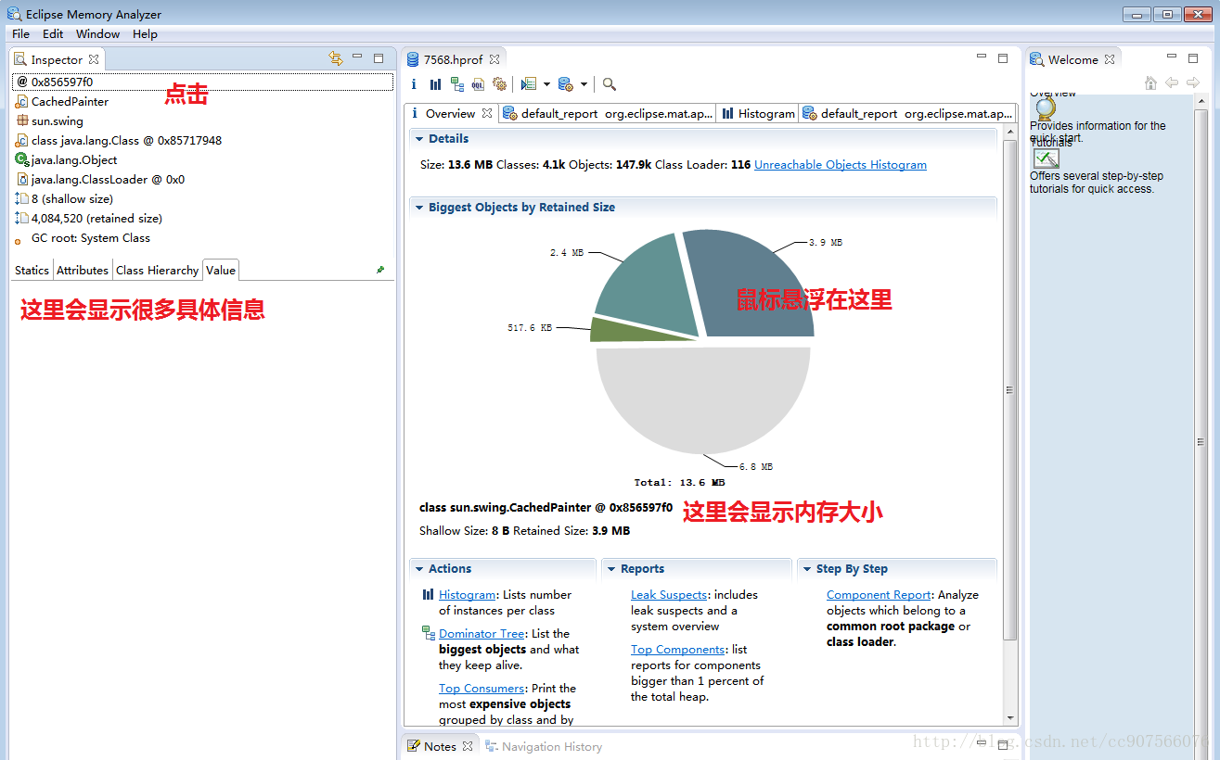Click the Welcome back arrow icon

click(x=1172, y=82)
